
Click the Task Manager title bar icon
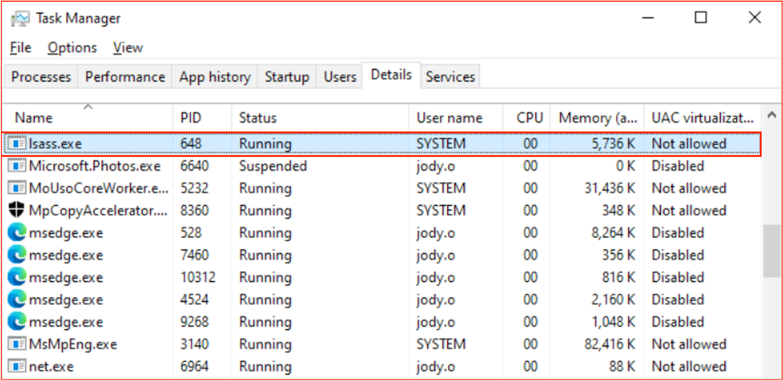20,18
